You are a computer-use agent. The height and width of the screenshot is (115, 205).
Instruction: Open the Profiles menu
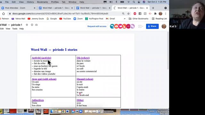click(x=55, y=2)
